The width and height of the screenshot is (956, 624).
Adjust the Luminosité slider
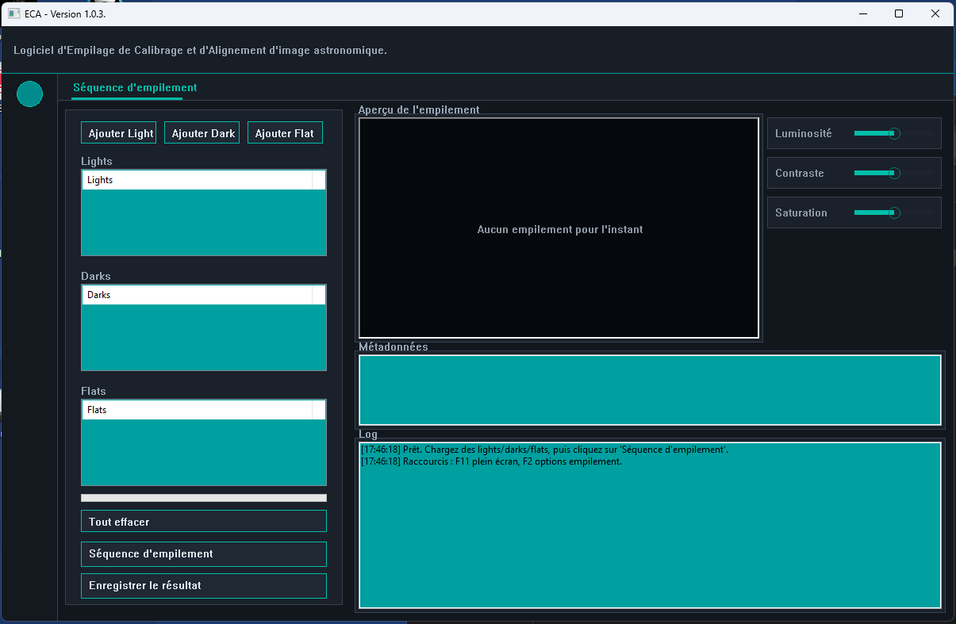pyautogui.click(x=893, y=133)
